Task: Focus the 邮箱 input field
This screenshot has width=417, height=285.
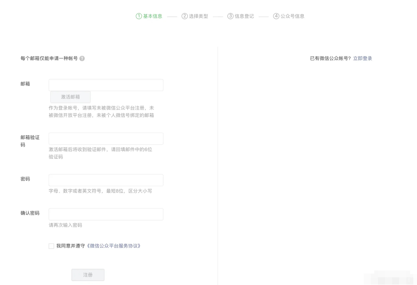Action: coord(106,85)
